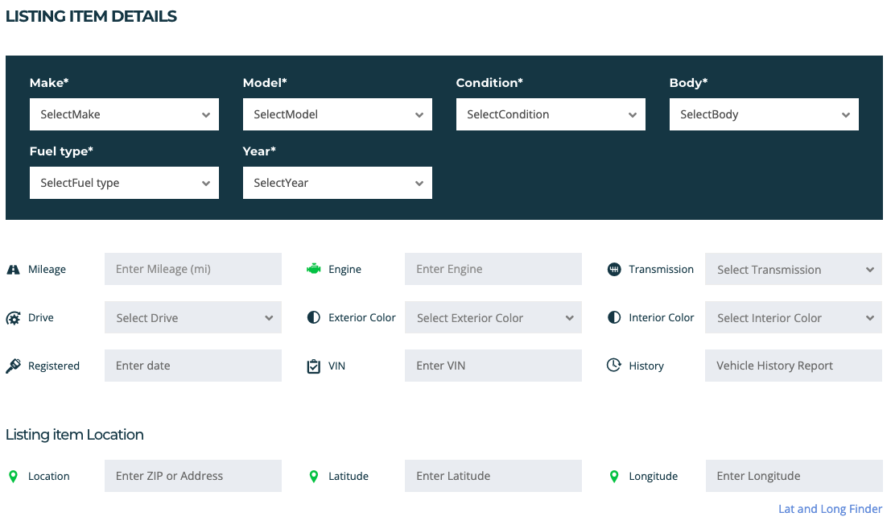891x525 pixels.
Task: Click the green Location pin icon
Action: click(13, 476)
